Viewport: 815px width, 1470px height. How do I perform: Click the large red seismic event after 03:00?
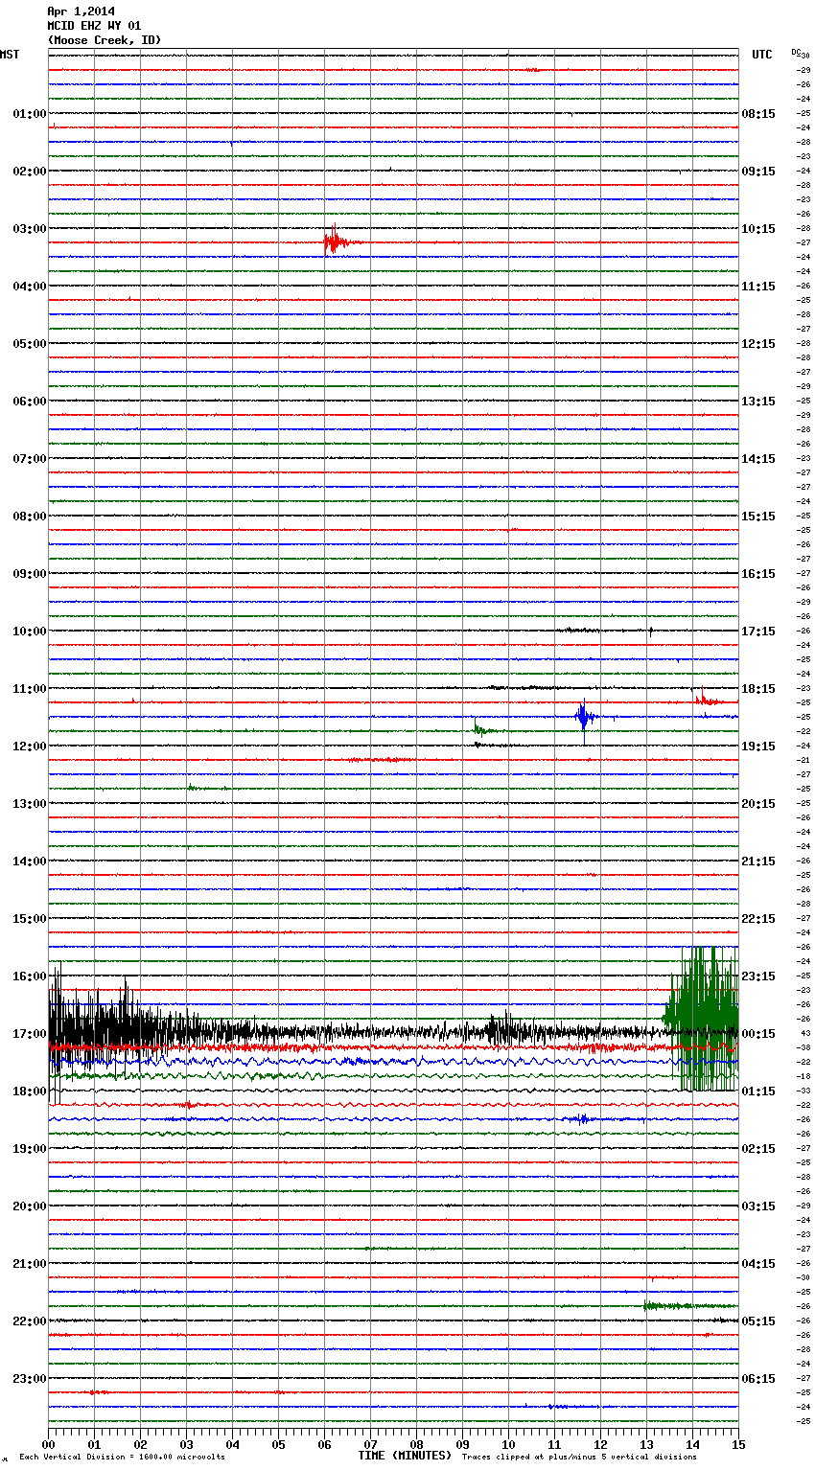click(332, 241)
